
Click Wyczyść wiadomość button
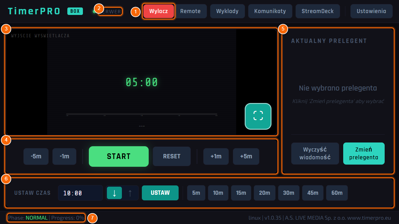click(315, 153)
